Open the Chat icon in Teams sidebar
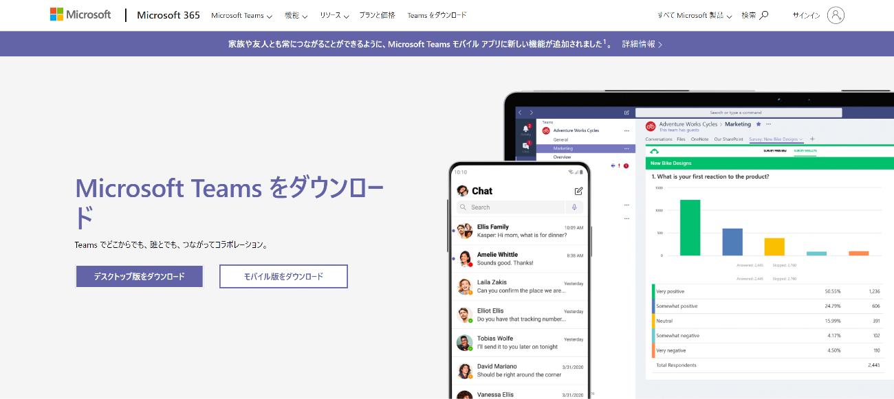This screenshot has height=399, width=894. tap(526, 146)
